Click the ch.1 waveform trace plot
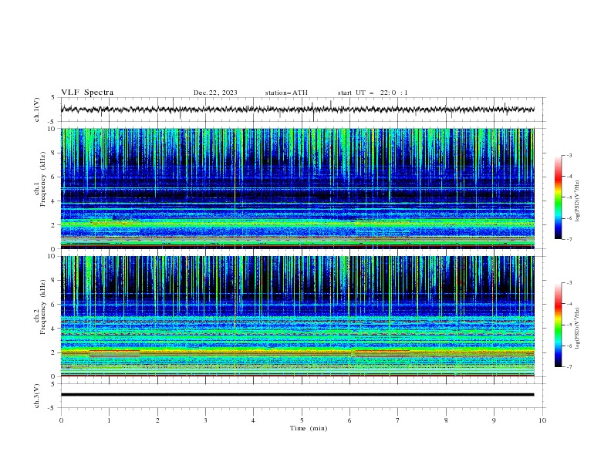Image resolution: width=611 pixels, height=472 pixels. (297, 110)
